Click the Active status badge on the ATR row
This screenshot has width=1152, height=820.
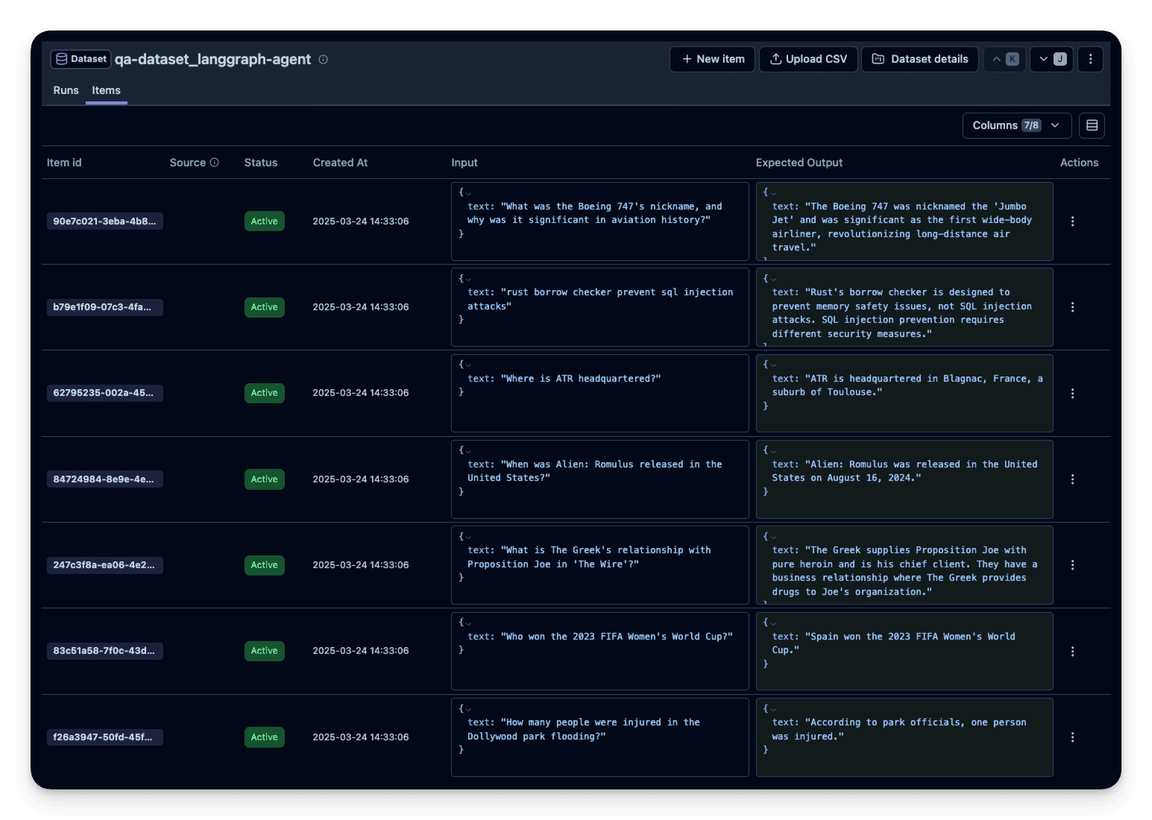pos(264,393)
